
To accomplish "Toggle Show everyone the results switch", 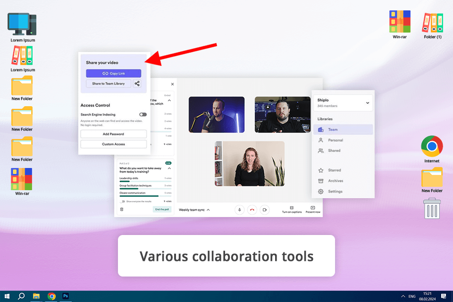I will point(123,201).
